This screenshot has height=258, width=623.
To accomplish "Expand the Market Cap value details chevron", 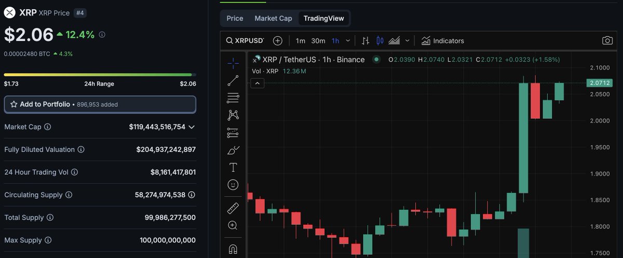I will [x=192, y=127].
